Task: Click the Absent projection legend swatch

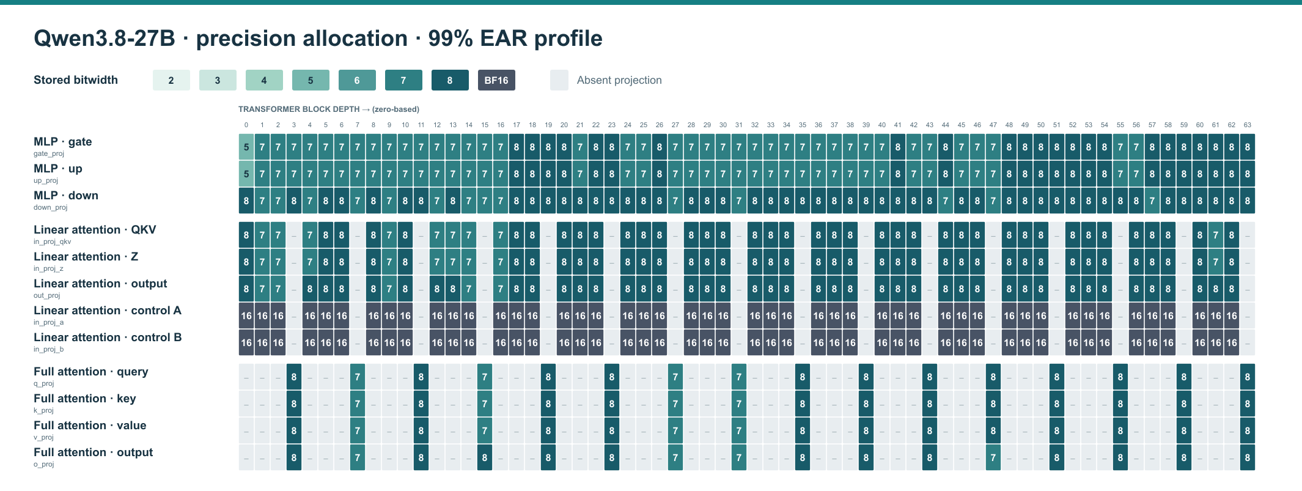Action: tap(559, 80)
